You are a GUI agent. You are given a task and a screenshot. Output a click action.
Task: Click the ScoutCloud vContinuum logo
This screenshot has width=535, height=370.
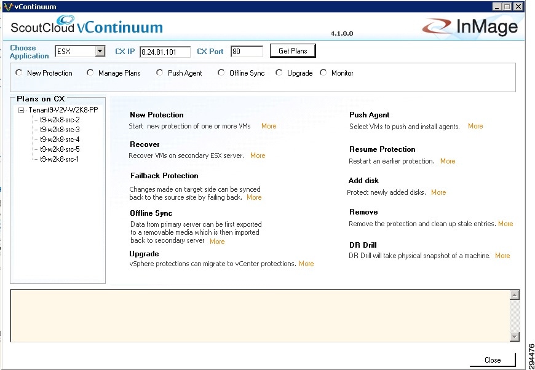87,25
